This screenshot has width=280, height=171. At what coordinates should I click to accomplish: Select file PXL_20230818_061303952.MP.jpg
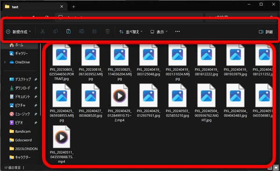(x=91, y=62)
